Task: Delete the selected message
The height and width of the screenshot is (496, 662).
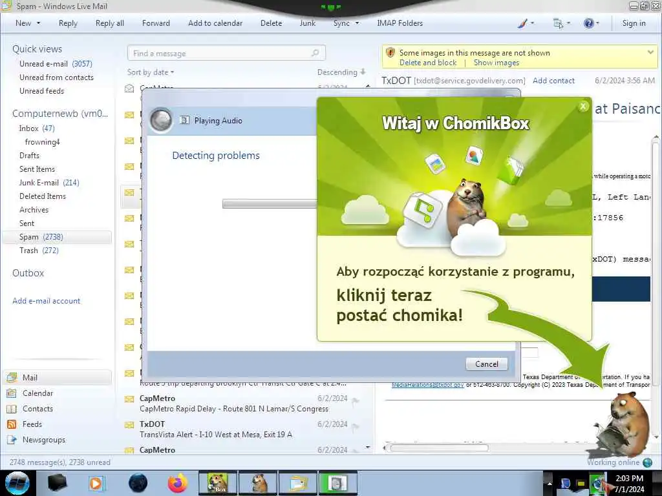Action: (x=271, y=23)
